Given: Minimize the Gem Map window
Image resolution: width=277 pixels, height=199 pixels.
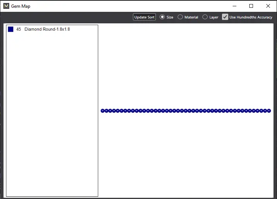Looking at the screenshot, I should pos(235,6).
